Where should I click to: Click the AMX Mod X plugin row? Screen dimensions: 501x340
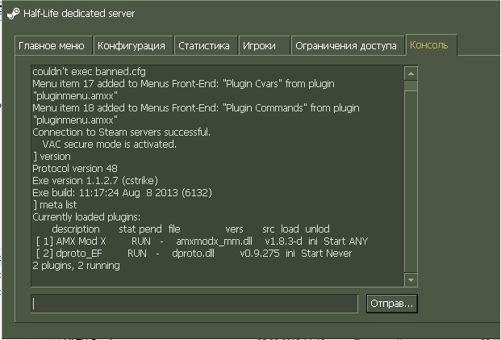click(202, 241)
